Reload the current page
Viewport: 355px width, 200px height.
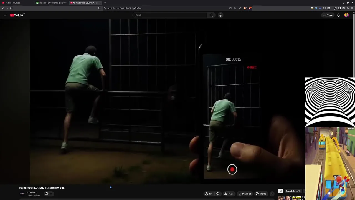click(11, 8)
